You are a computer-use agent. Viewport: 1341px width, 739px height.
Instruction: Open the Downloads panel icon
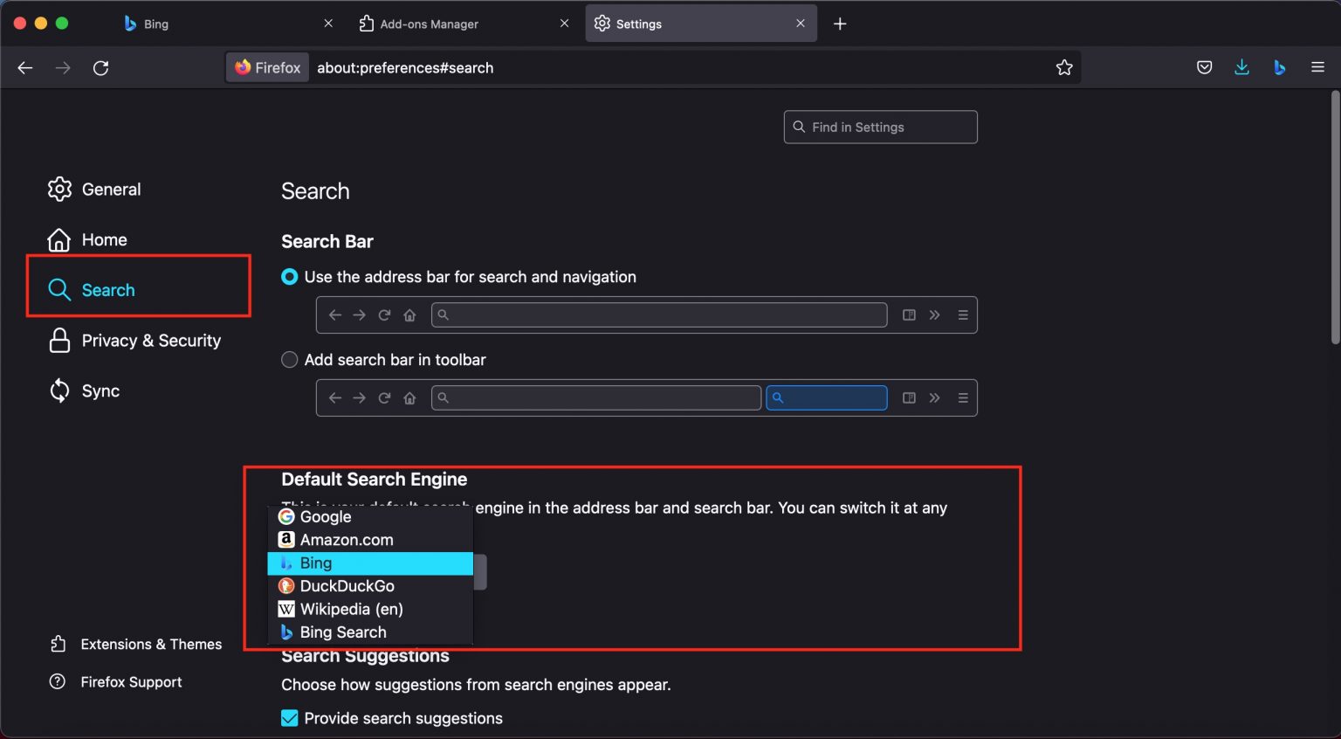tap(1241, 67)
